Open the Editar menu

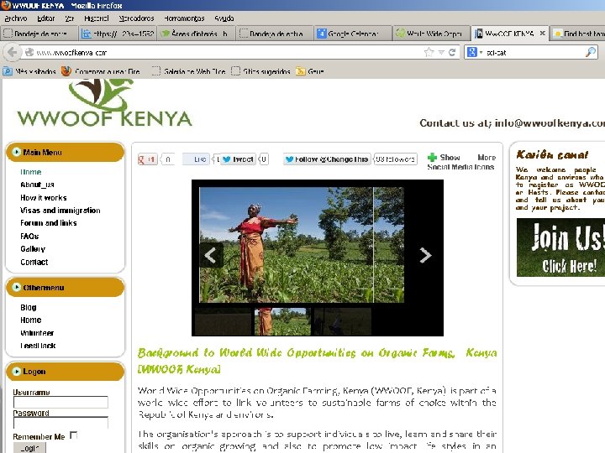[46, 18]
